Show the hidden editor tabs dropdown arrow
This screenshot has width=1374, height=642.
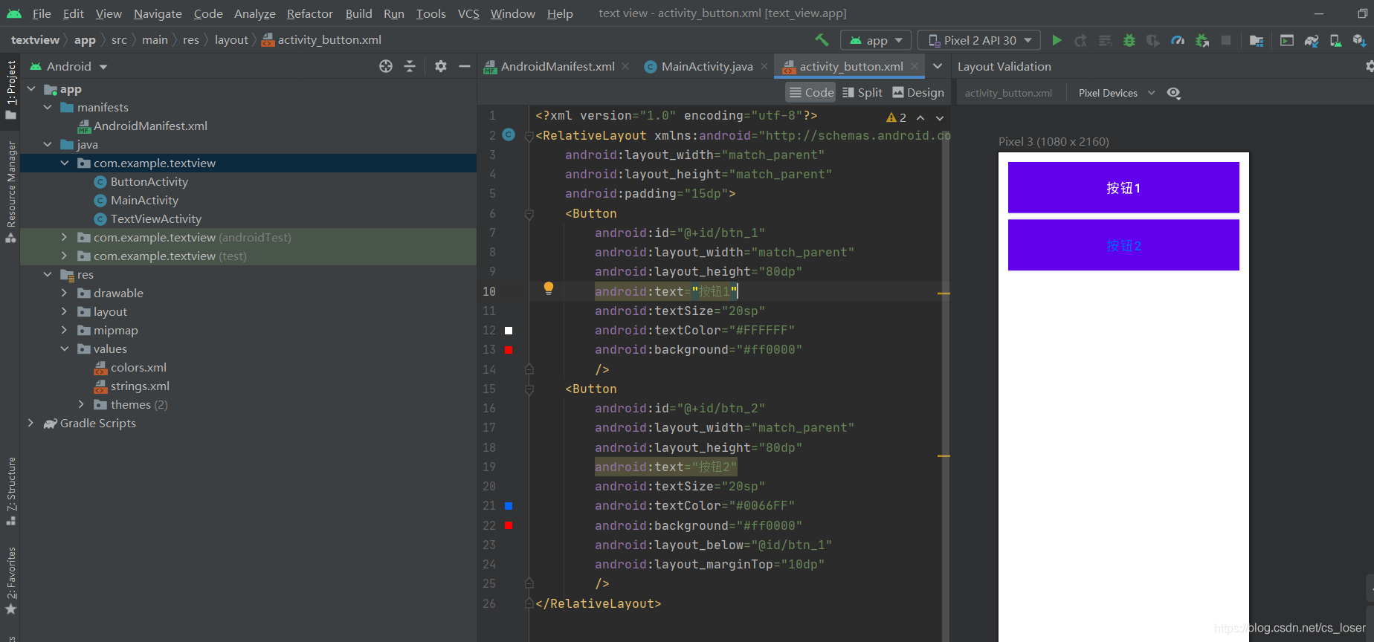938,66
